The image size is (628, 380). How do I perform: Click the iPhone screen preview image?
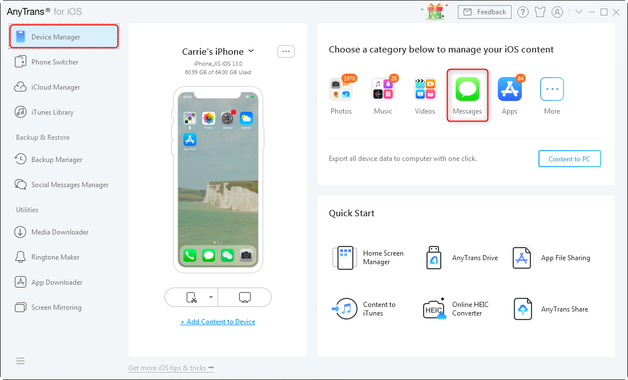(x=218, y=179)
